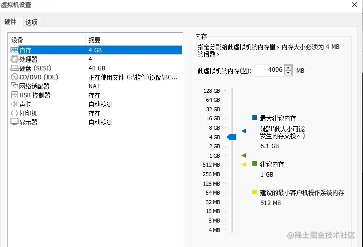Click the network adapter icon
Image resolution: width=363 pixels, height=247 pixels.
coord(15,86)
